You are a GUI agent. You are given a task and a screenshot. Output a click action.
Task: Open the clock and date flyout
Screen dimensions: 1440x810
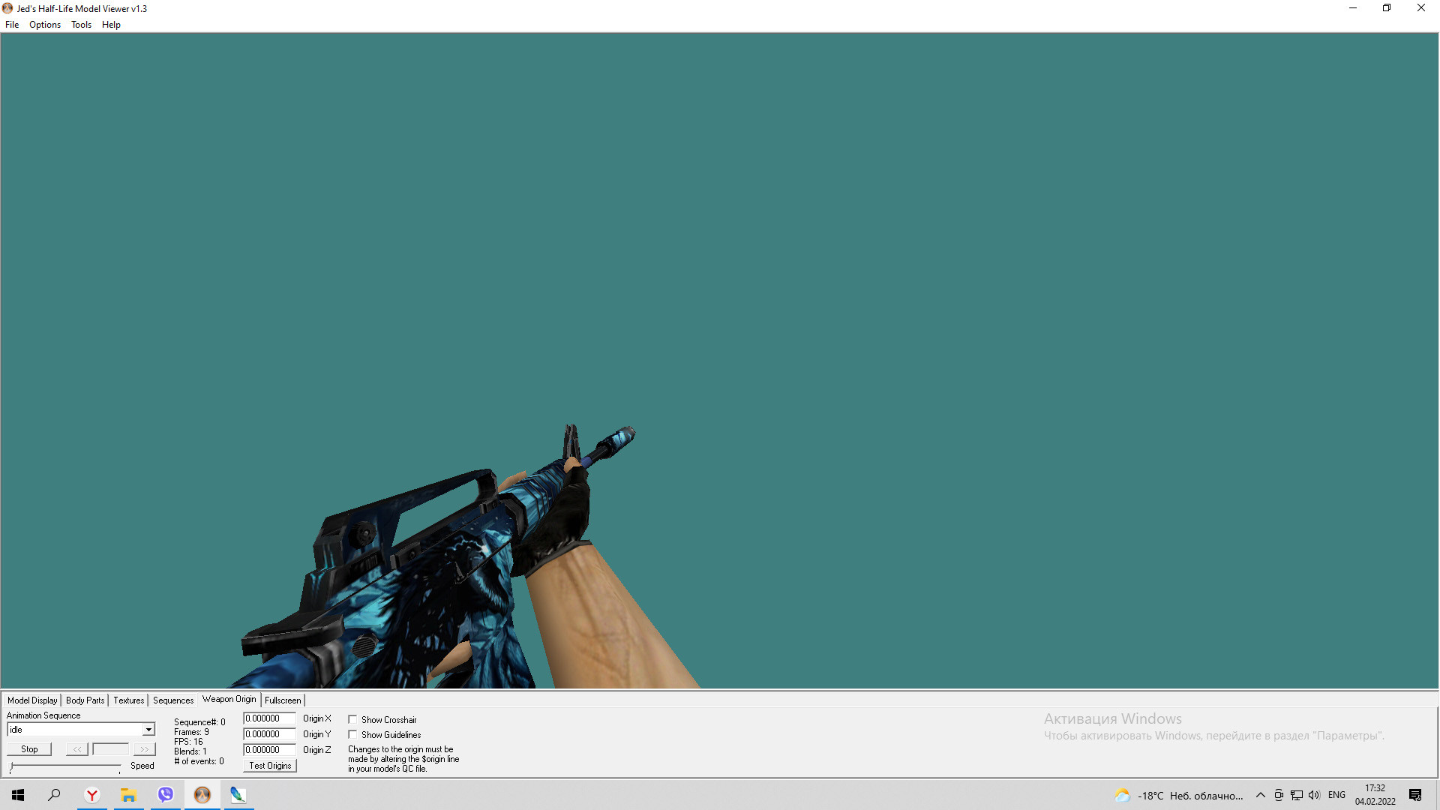[1375, 795]
